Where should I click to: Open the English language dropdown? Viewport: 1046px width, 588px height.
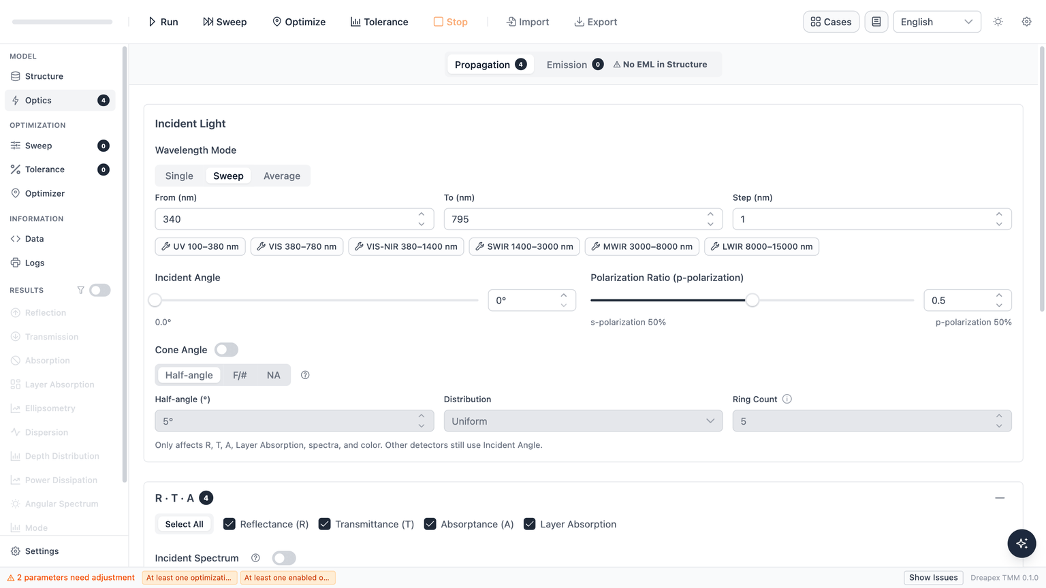tap(936, 22)
